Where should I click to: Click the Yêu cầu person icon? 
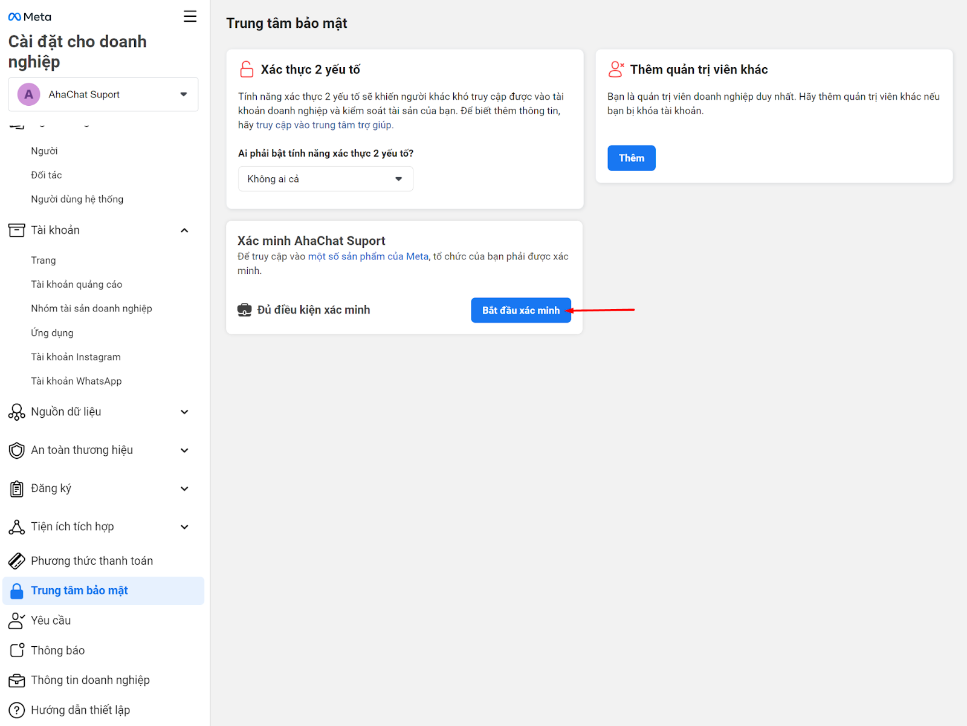17,621
